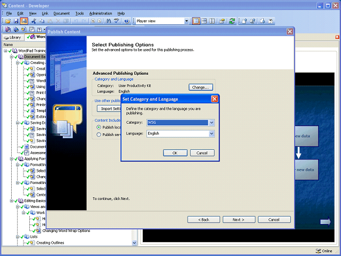Open the Administration menu

pyautogui.click(x=101, y=13)
